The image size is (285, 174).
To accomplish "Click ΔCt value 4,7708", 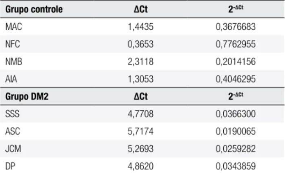I will coord(140,114).
